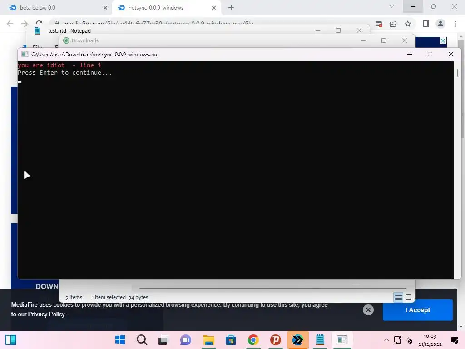Switch Downloads to large icons view

(x=408, y=297)
